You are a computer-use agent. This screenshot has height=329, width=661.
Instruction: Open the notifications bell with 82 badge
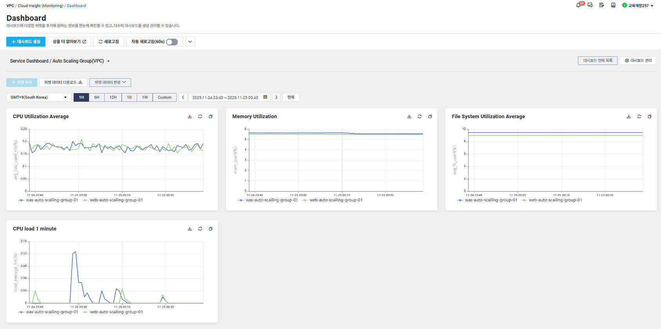coord(579,5)
